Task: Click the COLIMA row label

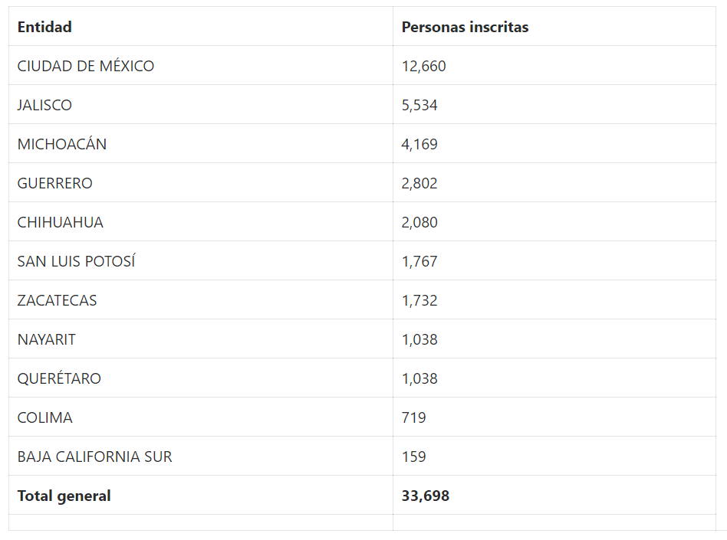Action: [45, 417]
